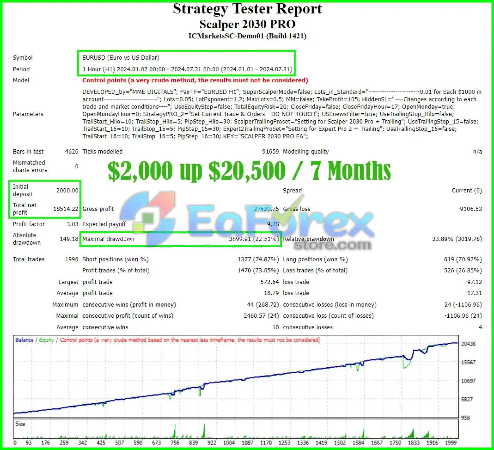Click the 'Size' panel label

click(20, 424)
